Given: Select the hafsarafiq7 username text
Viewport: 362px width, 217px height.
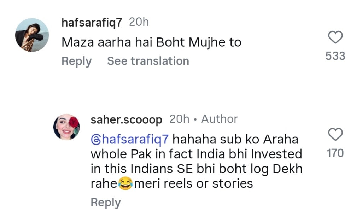Looking at the screenshot, I should tap(91, 22).
